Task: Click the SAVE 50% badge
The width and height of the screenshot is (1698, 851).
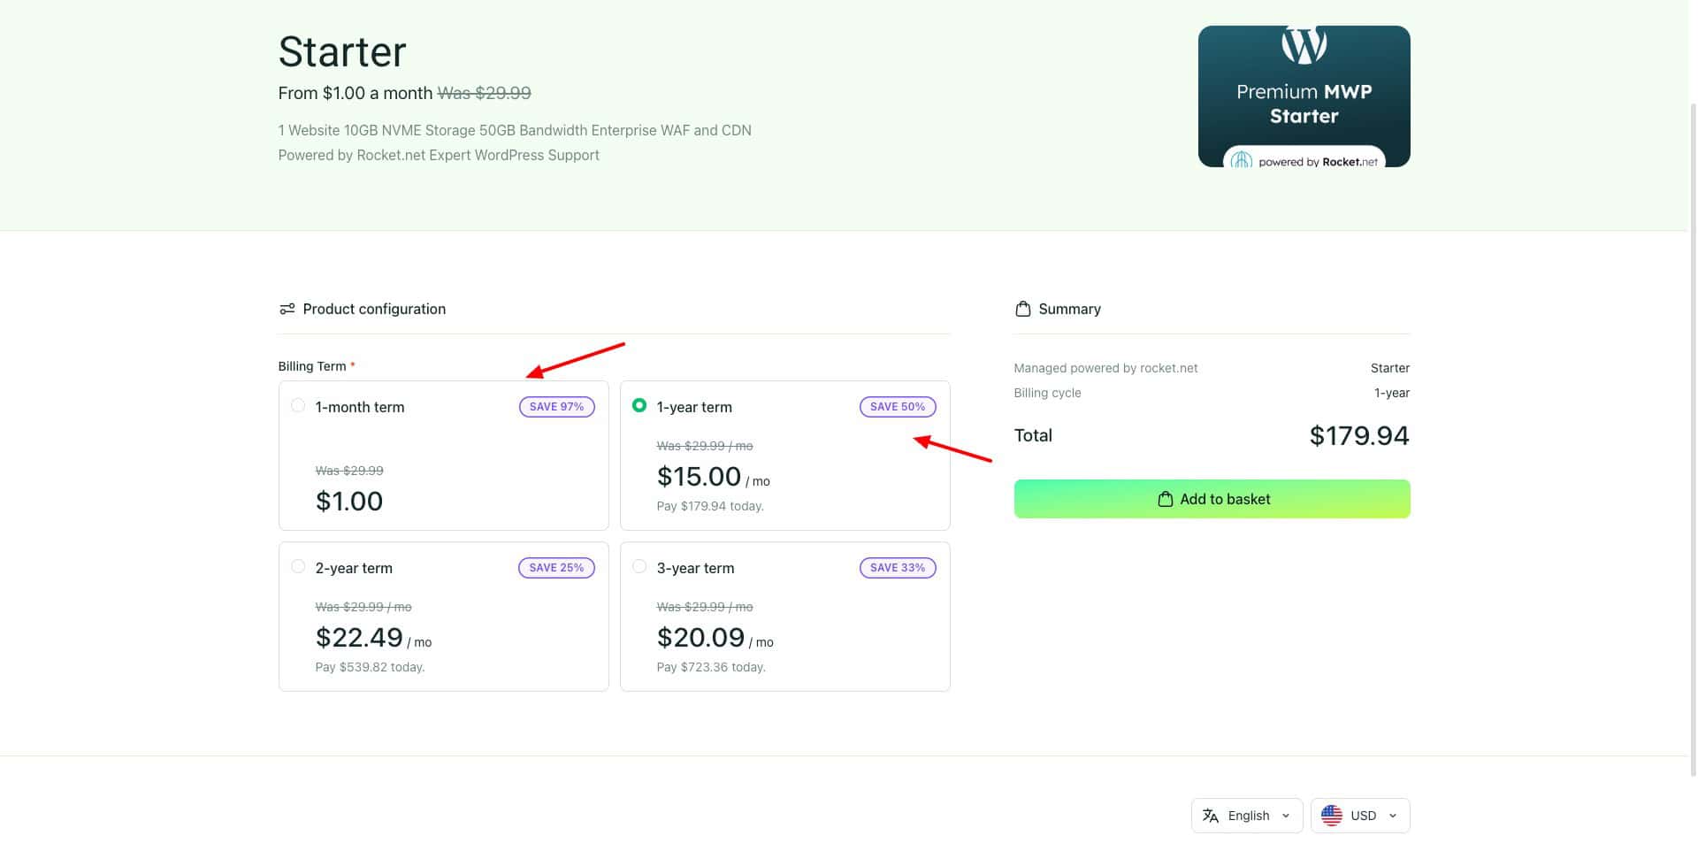Action: pyautogui.click(x=897, y=407)
